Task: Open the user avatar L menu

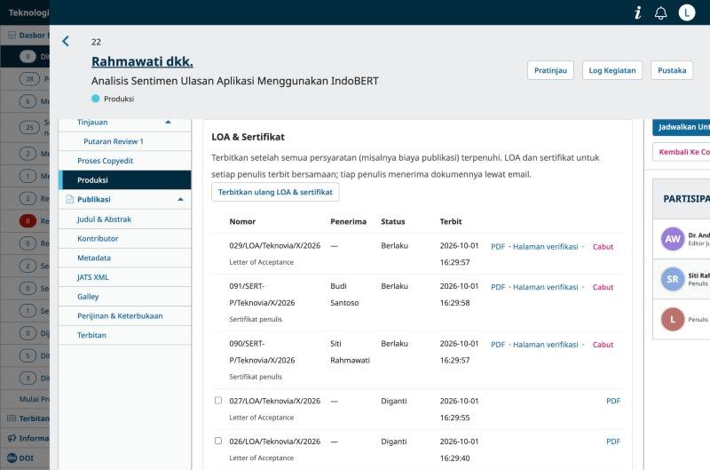Action: (x=686, y=12)
